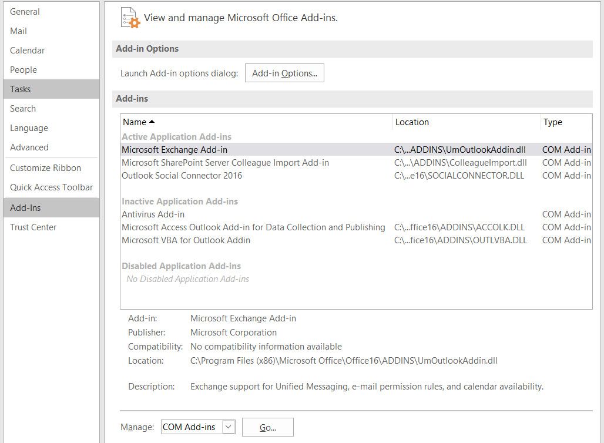Select Outlook Social Connector 2016 add-in
Viewport: 604px width, 443px height.
point(182,176)
